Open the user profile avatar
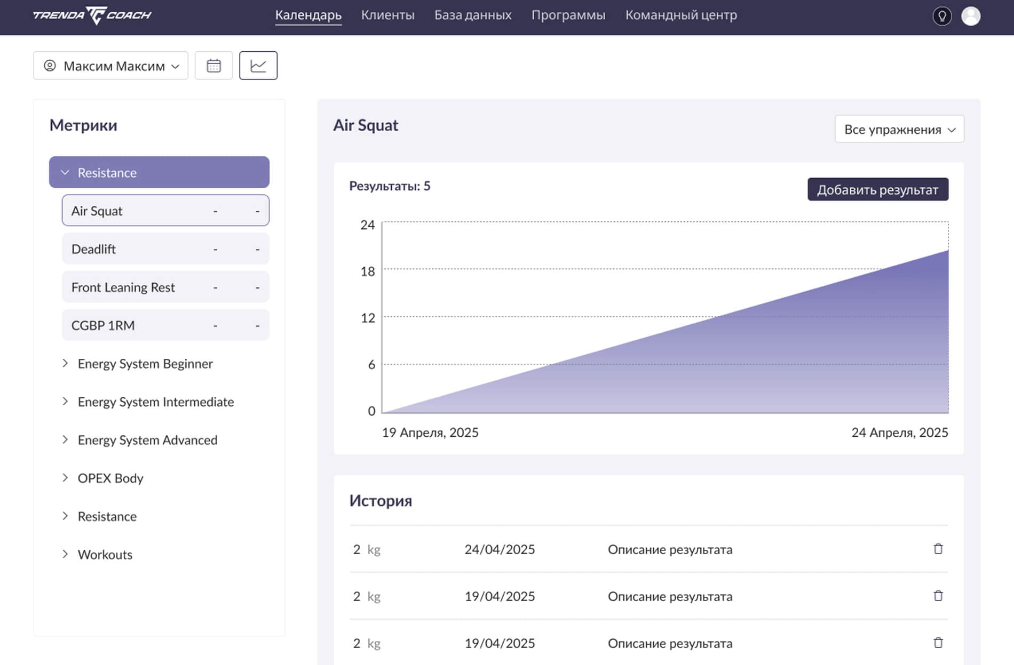Viewport: 1014px width, 665px height. click(x=971, y=16)
